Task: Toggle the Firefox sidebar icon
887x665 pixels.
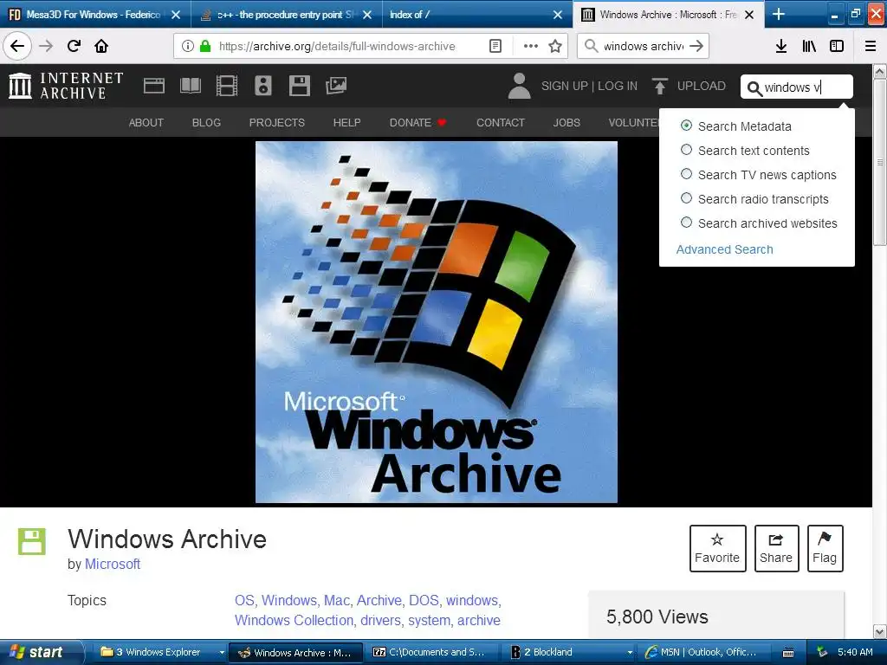Action: click(x=837, y=46)
